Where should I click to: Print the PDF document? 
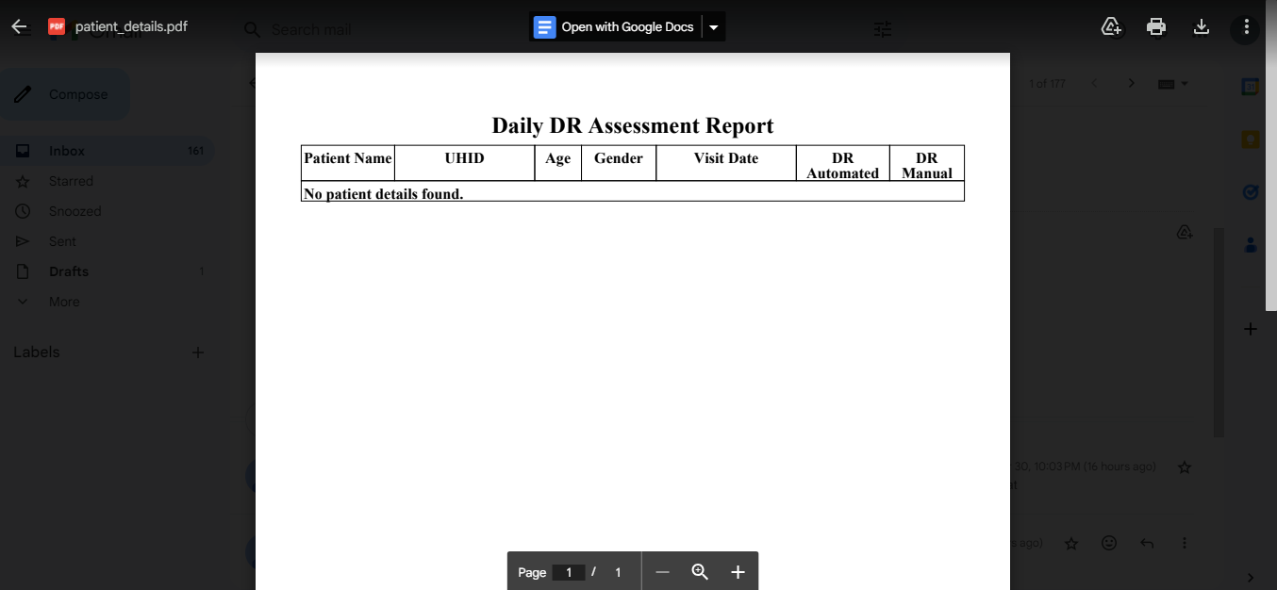point(1156,26)
